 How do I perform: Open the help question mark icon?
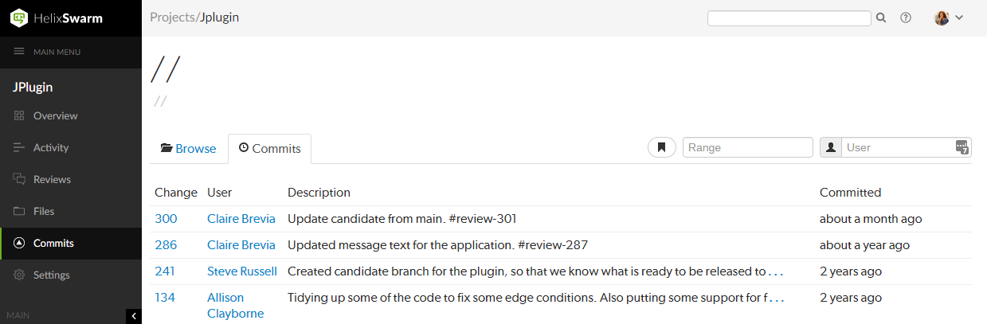pos(906,18)
